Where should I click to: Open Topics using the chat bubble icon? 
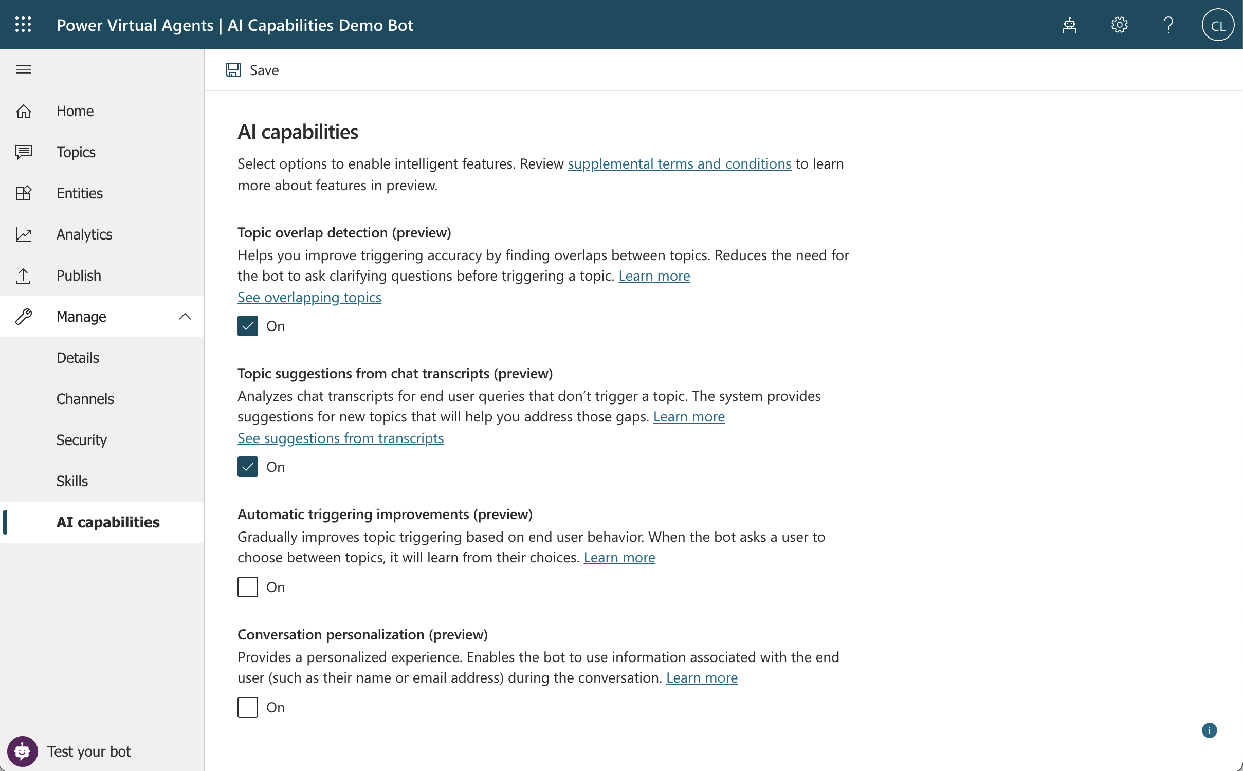[x=23, y=152]
